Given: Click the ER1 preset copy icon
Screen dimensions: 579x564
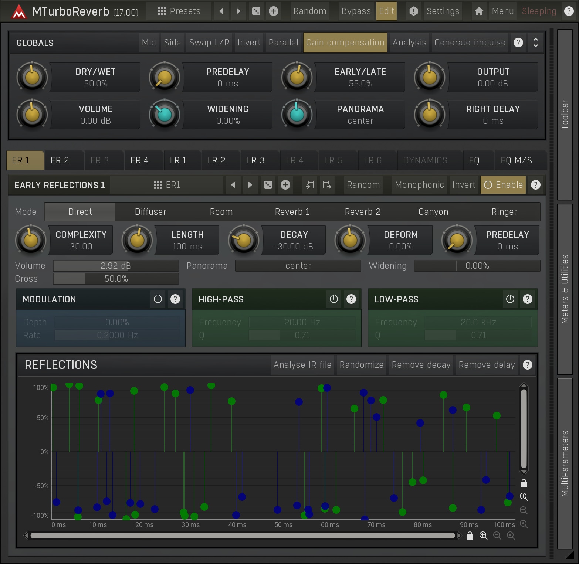Looking at the screenshot, I should [x=310, y=185].
